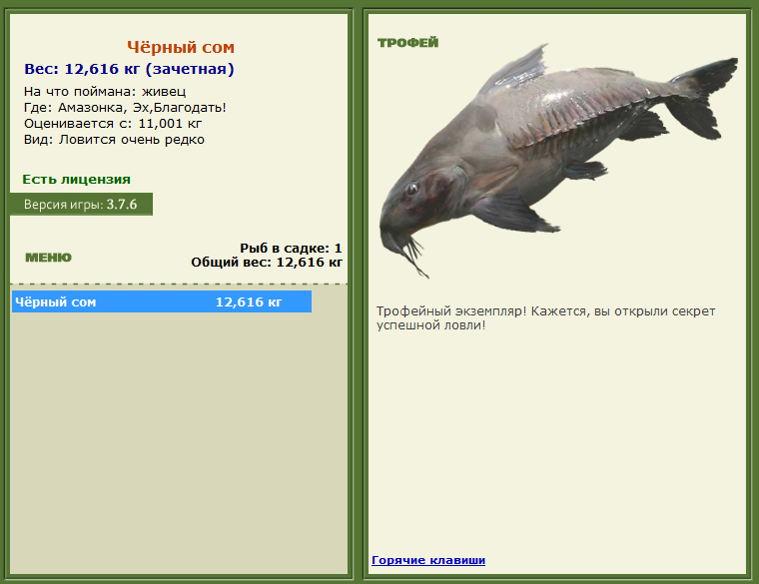The height and width of the screenshot is (584, 759).
Task: Open the МЕНЮ button
Action: click(x=48, y=258)
